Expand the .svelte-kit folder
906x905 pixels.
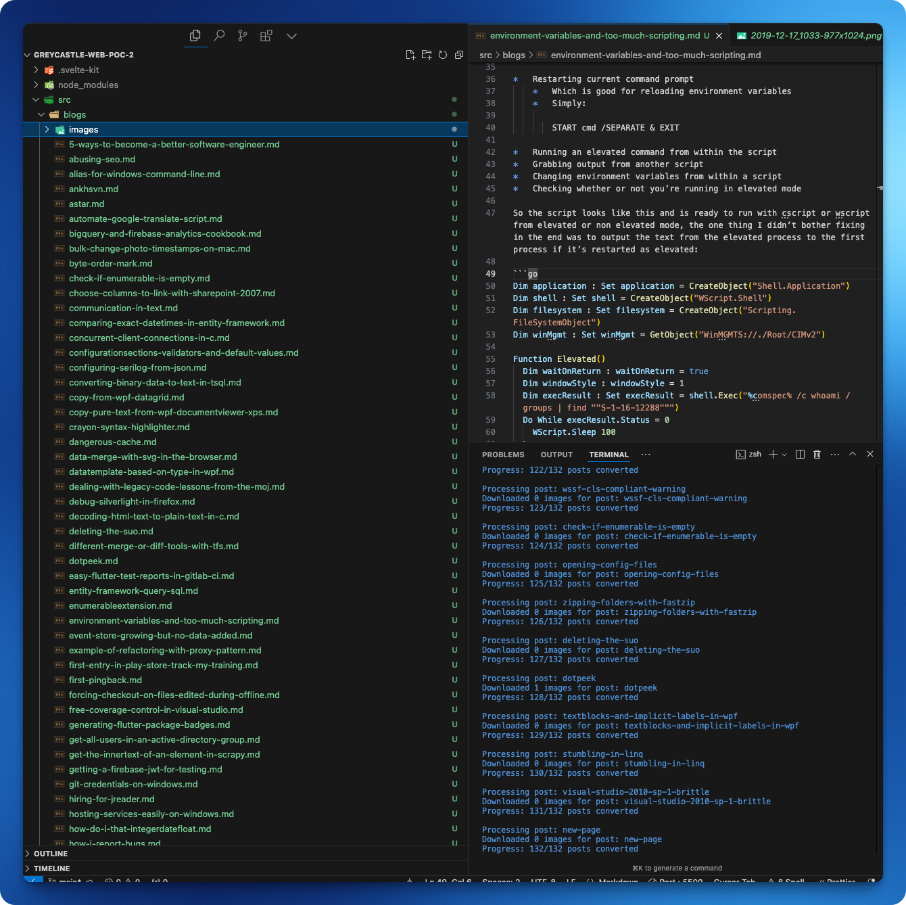(37, 70)
